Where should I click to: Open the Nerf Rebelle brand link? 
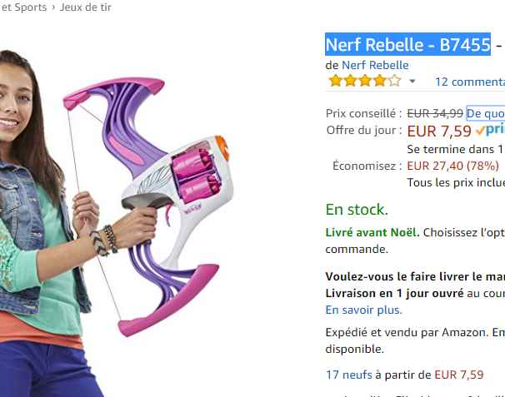pos(375,65)
